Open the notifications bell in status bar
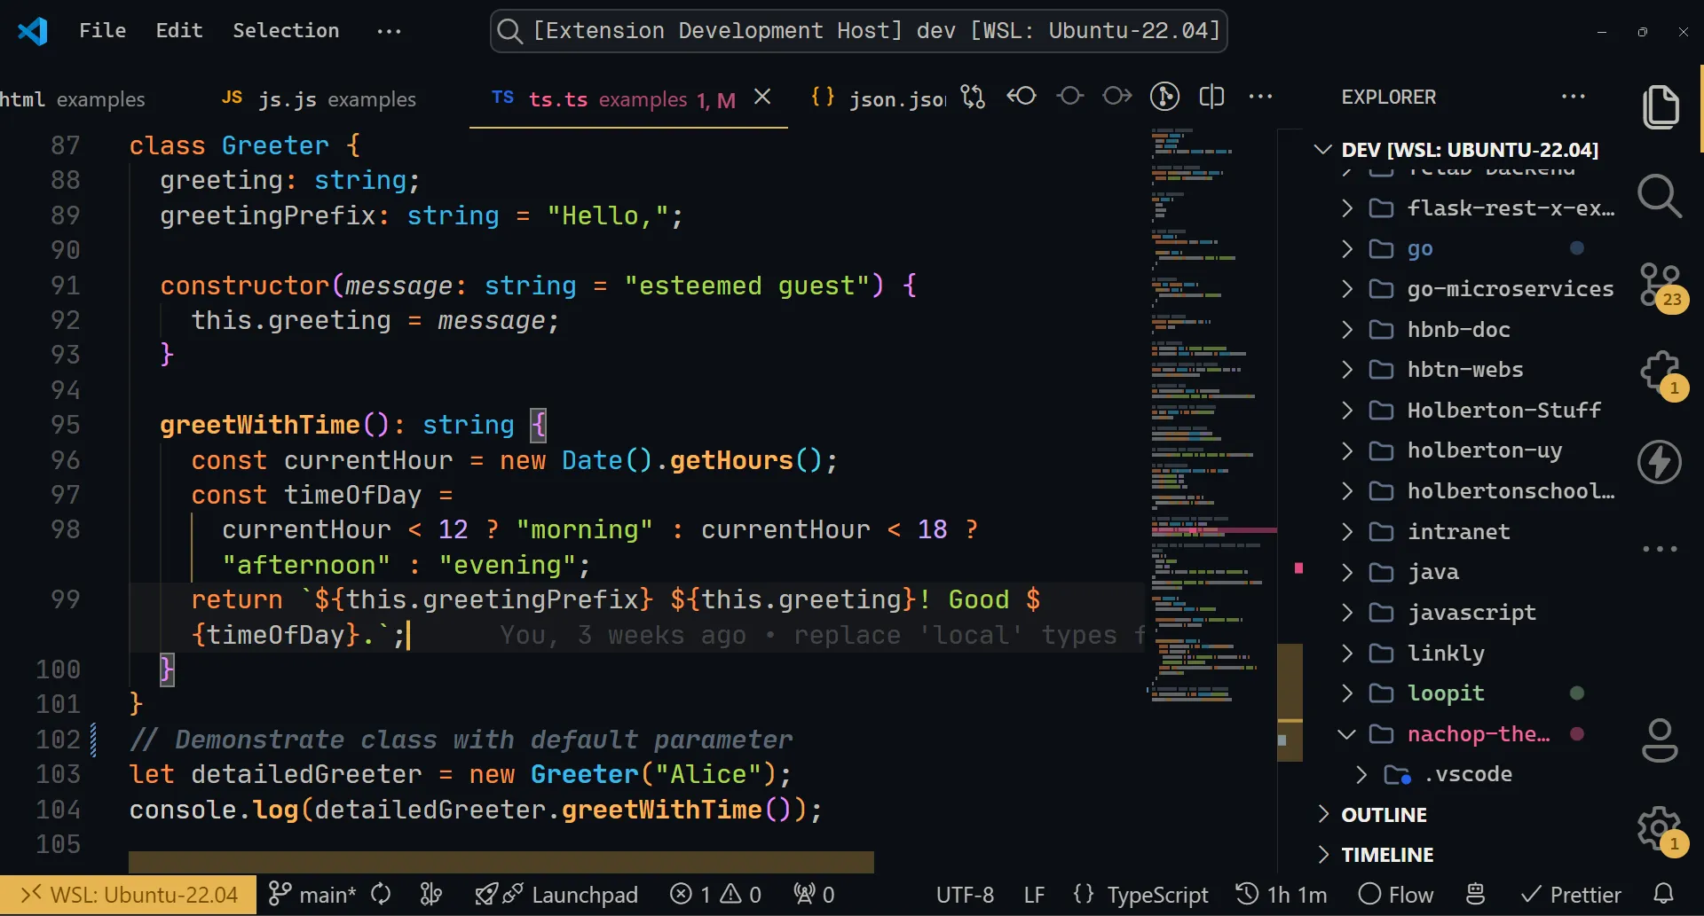The image size is (1704, 916). click(x=1664, y=895)
